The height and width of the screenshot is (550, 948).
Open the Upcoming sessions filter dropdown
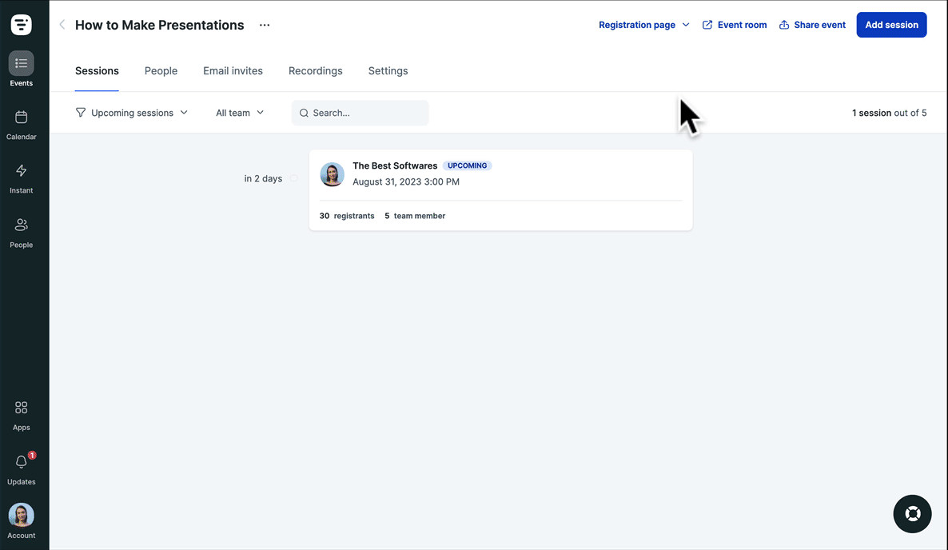tap(132, 113)
